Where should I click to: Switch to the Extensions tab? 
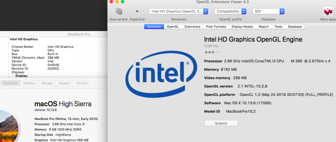click(x=193, y=27)
